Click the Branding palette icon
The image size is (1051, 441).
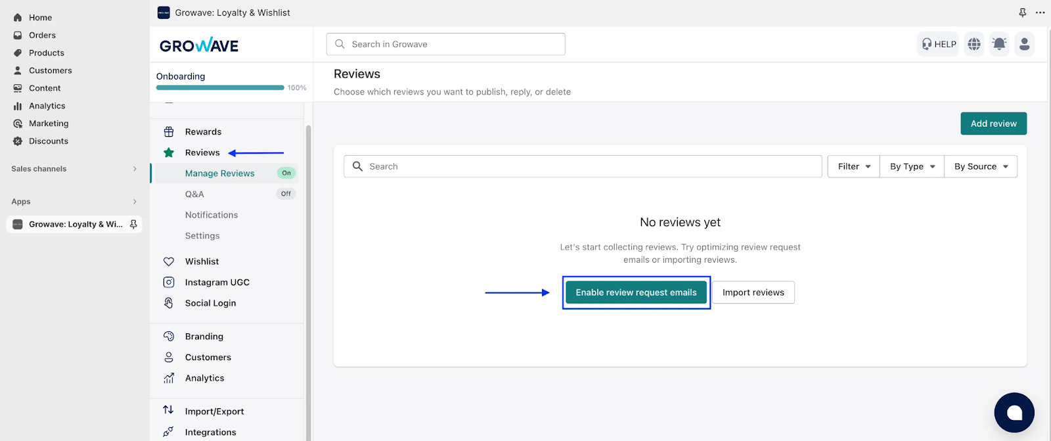pos(169,337)
